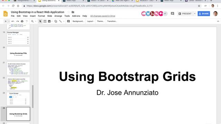The width and height of the screenshot is (221, 124).
Task: Select slide 23 Course Manager thumbnail
Action: click(x=18, y=99)
